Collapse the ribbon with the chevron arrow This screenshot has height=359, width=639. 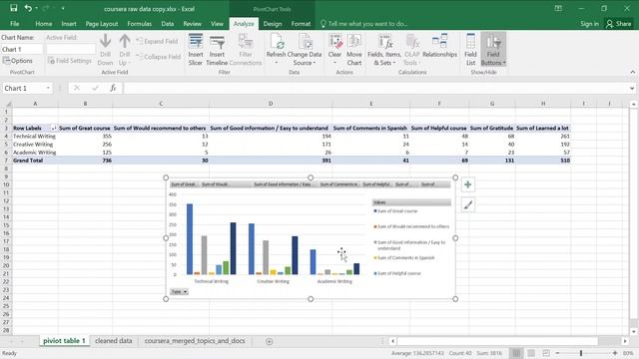(x=632, y=72)
